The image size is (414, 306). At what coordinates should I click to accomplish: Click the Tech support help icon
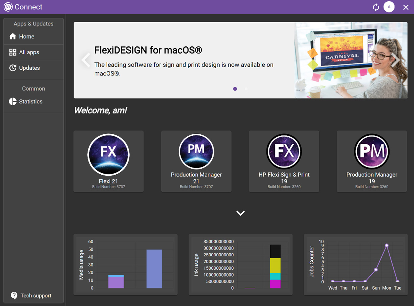pyautogui.click(x=14, y=295)
